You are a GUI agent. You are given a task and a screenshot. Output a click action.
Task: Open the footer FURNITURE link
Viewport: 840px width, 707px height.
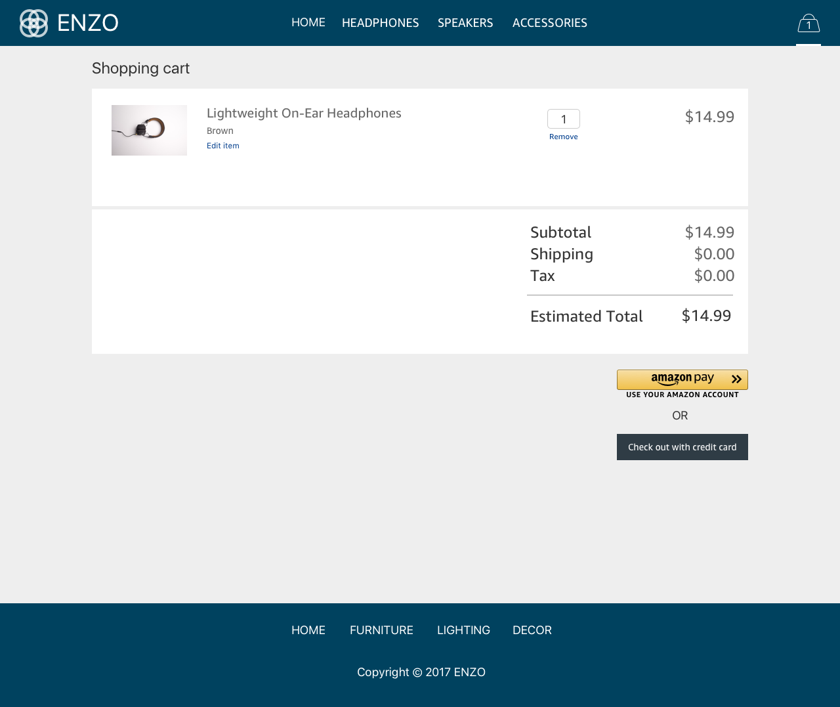(x=381, y=630)
